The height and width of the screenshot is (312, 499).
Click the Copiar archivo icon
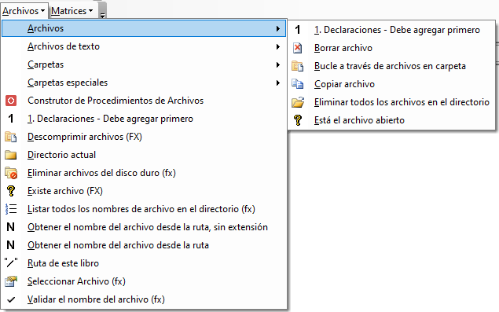(298, 84)
